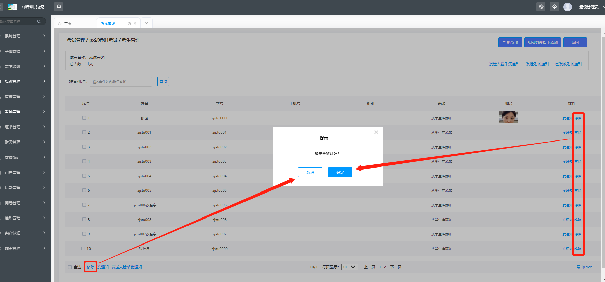Image resolution: width=605 pixels, height=282 pixels.
Task: Click the 超级管理员 username label
Action: (x=589, y=7)
